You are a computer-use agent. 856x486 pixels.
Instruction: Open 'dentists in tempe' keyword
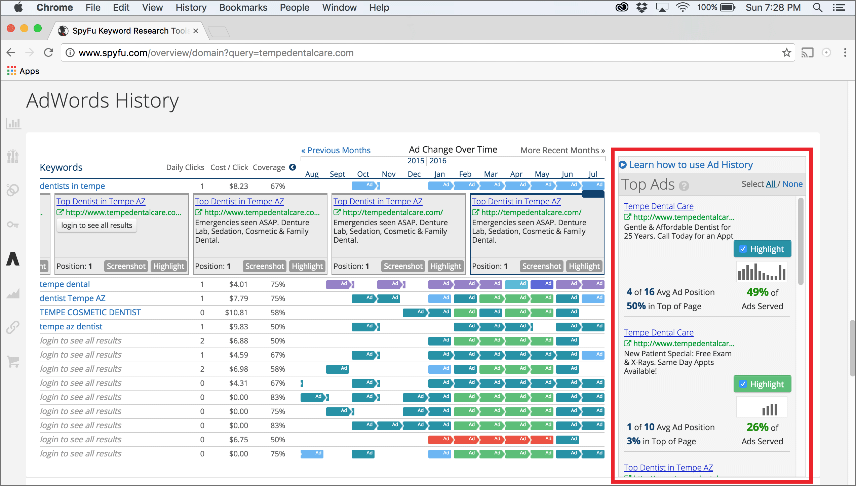point(72,186)
